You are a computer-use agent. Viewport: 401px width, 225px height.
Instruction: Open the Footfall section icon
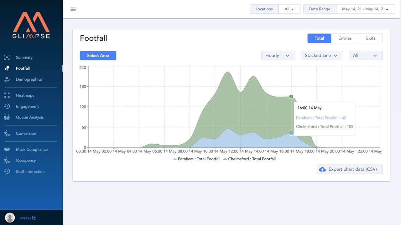(x=7, y=68)
